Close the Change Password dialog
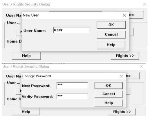The width and height of the screenshot is (148, 116). tap(121, 76)
